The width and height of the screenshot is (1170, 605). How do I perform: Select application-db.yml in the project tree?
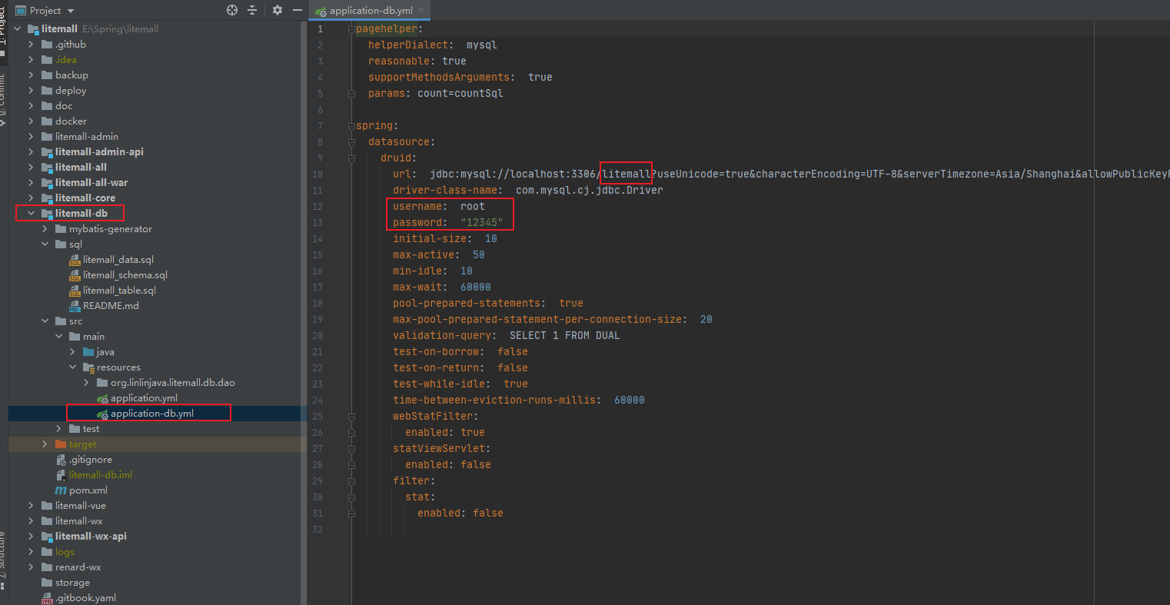[158, 414]
